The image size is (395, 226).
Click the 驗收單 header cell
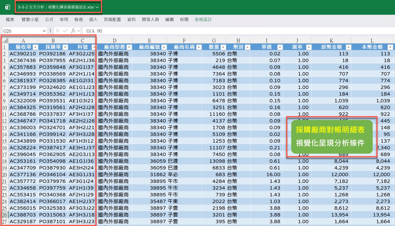tap(23, 47)
